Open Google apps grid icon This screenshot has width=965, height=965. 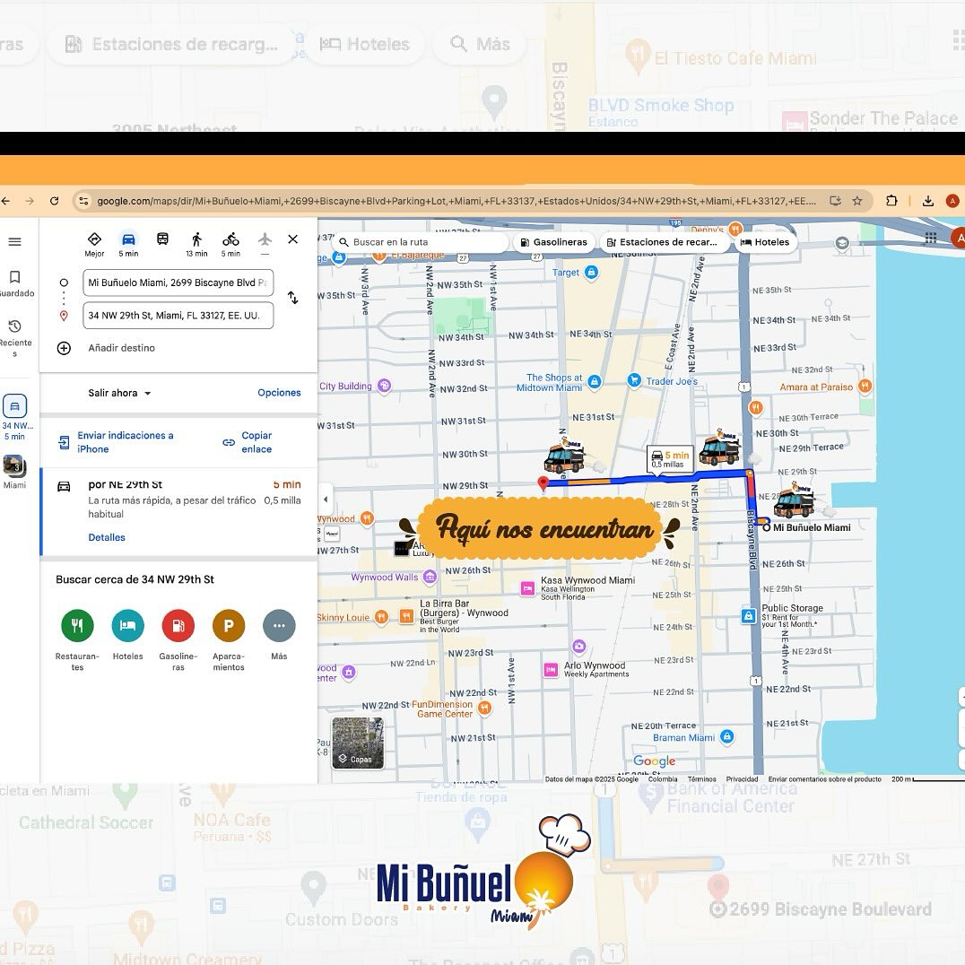click(x=931, y=238)
